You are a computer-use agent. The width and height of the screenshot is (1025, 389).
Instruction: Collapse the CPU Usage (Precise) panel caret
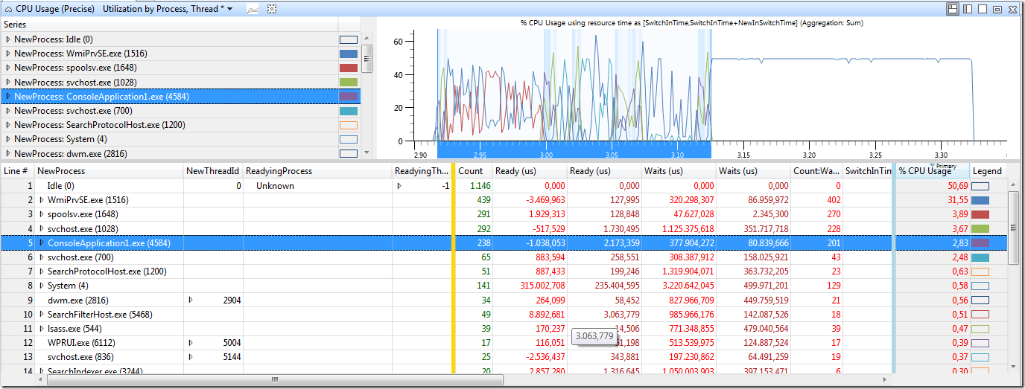tap(9, 9)
